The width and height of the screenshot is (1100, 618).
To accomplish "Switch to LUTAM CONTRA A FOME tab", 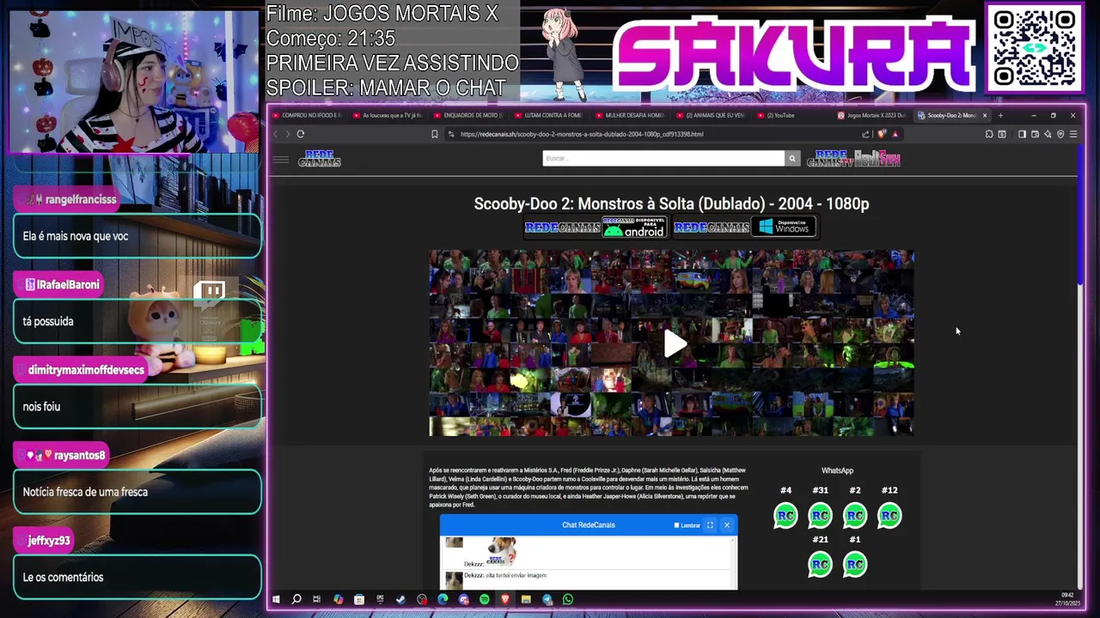I will coord(548,115).
